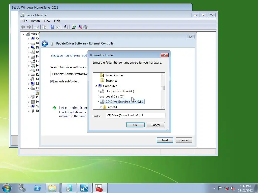Collapse the WIN- root node in Device Manager
The height and width of the screenshot is (193, 258).
pos(23,34)
